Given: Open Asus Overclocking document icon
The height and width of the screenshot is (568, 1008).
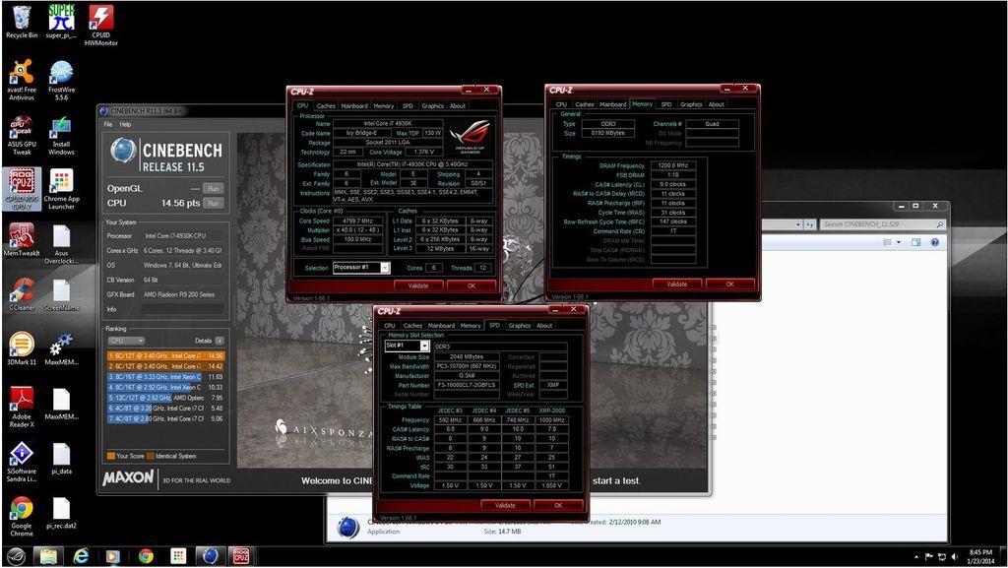Looking at the screenshot, I should tap(61, 244).
